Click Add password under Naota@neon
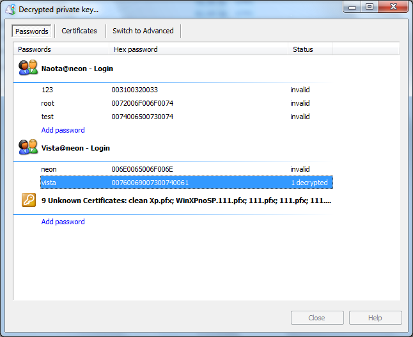Screen dimensions: 413x337 click(x=63, y=130)
